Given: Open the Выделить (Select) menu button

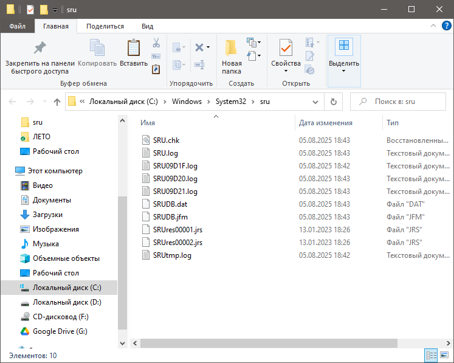Looking at the screenshot, I should tap(344, 61).
